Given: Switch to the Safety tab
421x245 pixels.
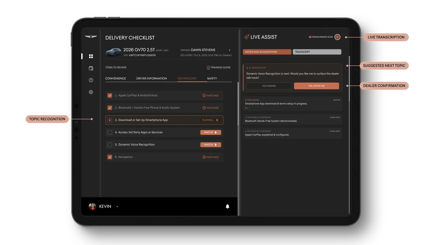Looking at the screenshot, I should pyautogui.click(x=212, y=78).
